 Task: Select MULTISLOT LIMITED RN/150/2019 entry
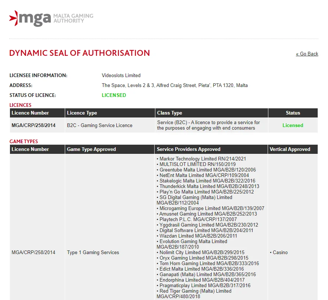coord(196,164)
